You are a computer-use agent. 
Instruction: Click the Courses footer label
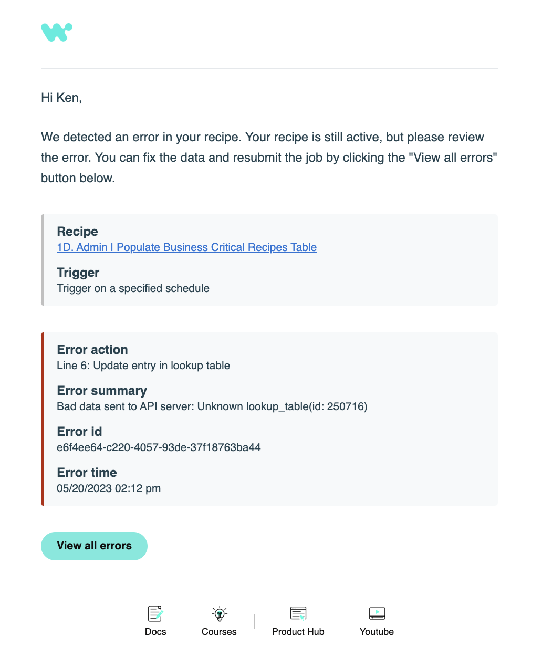[x=219, y=632]
